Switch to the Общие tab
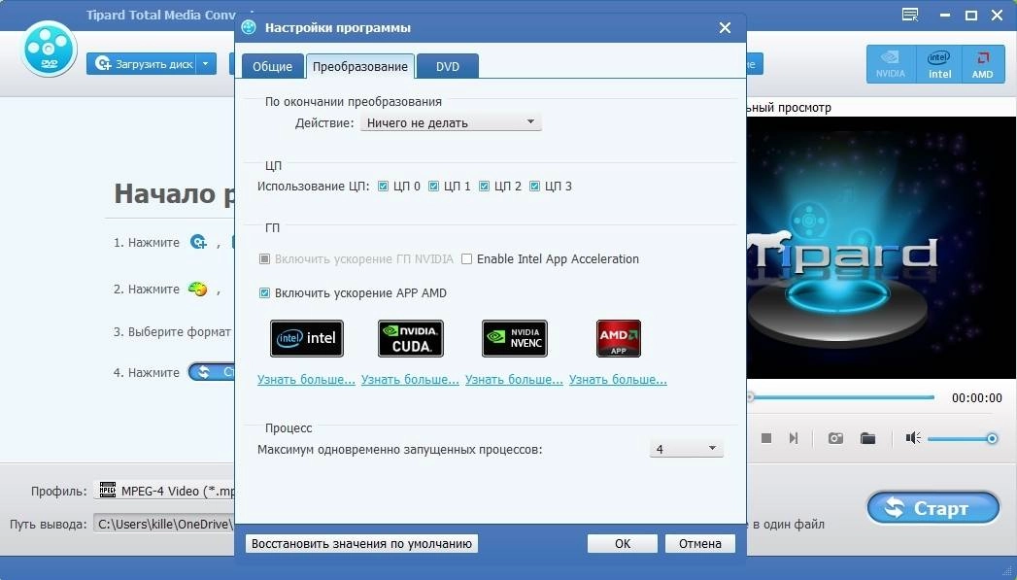Screen dimensions: 1017x580 (x=272, y=66)
